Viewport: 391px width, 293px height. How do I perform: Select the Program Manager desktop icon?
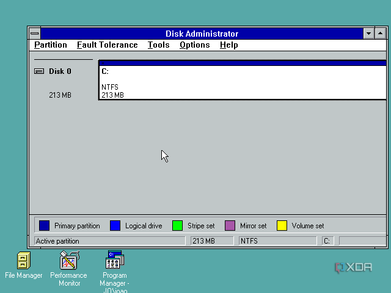115,259
